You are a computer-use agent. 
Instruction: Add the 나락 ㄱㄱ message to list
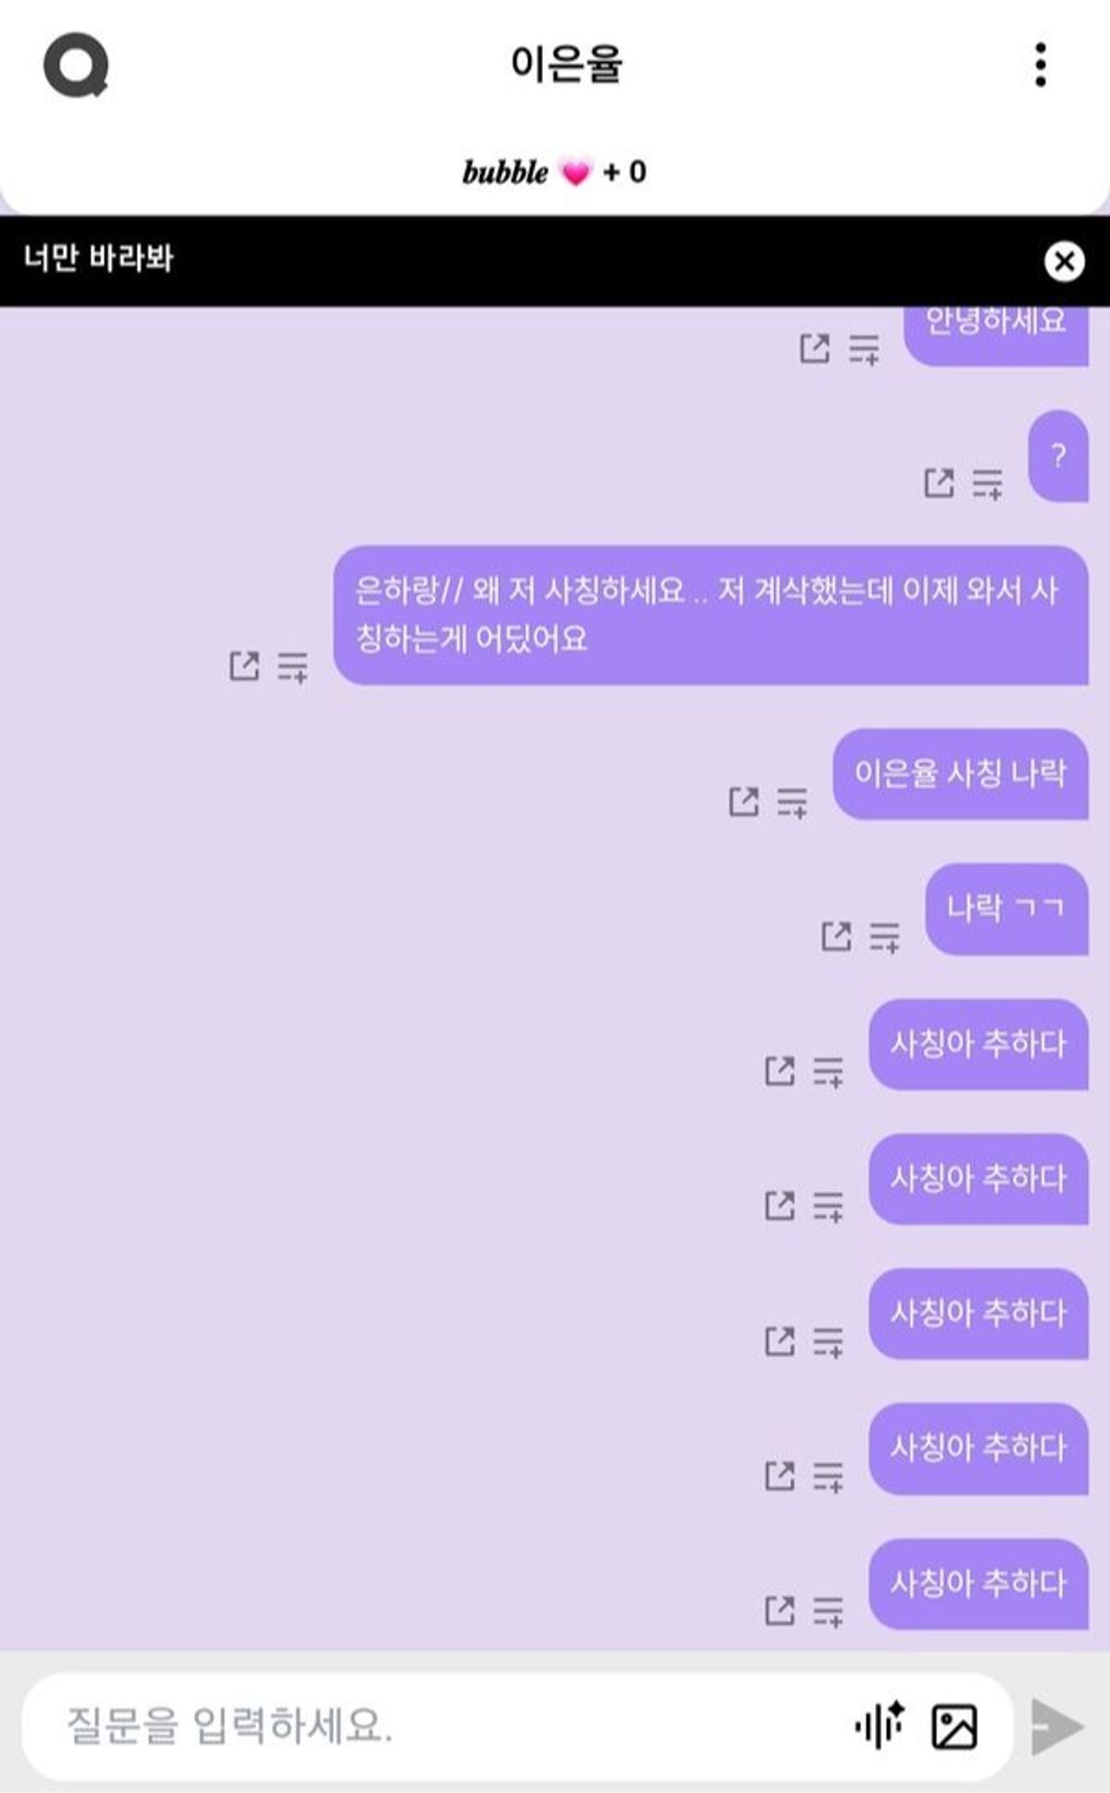pyautogui.click(x=885, y=937)
